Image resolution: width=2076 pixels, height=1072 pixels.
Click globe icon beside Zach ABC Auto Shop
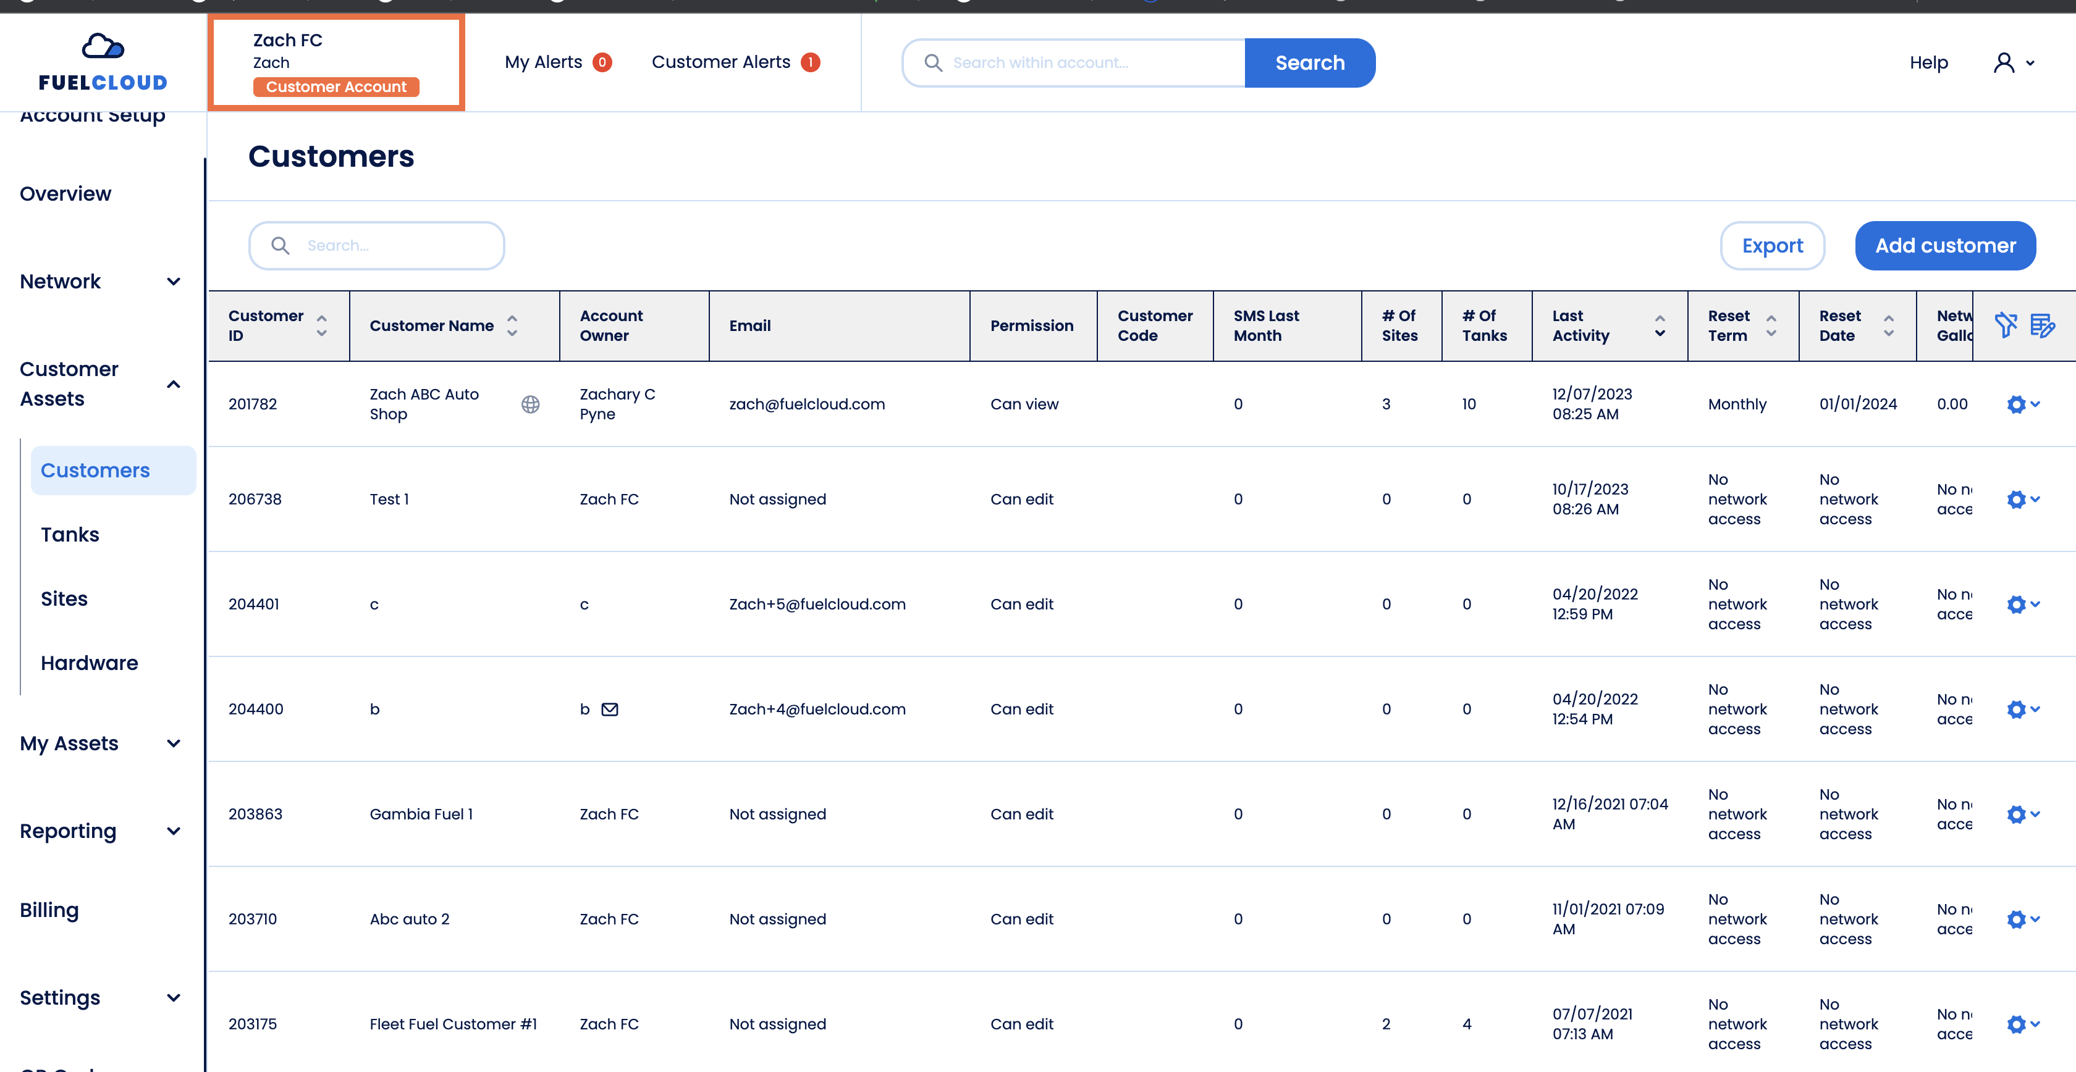click(x=530, y=404)
